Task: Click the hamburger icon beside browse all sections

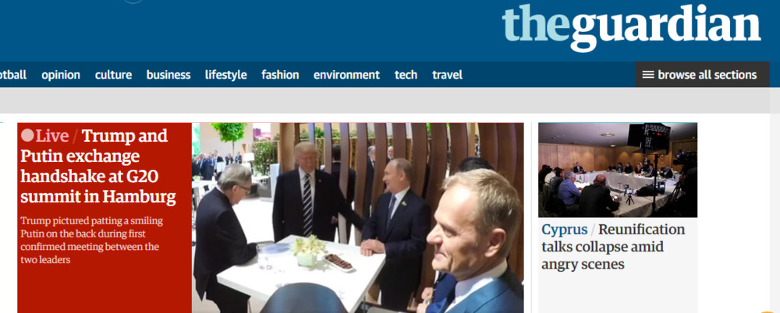Action: tap(647, 75)
